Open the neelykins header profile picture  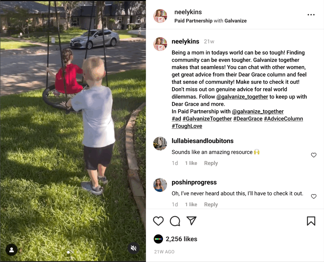[x=160, y=16]
